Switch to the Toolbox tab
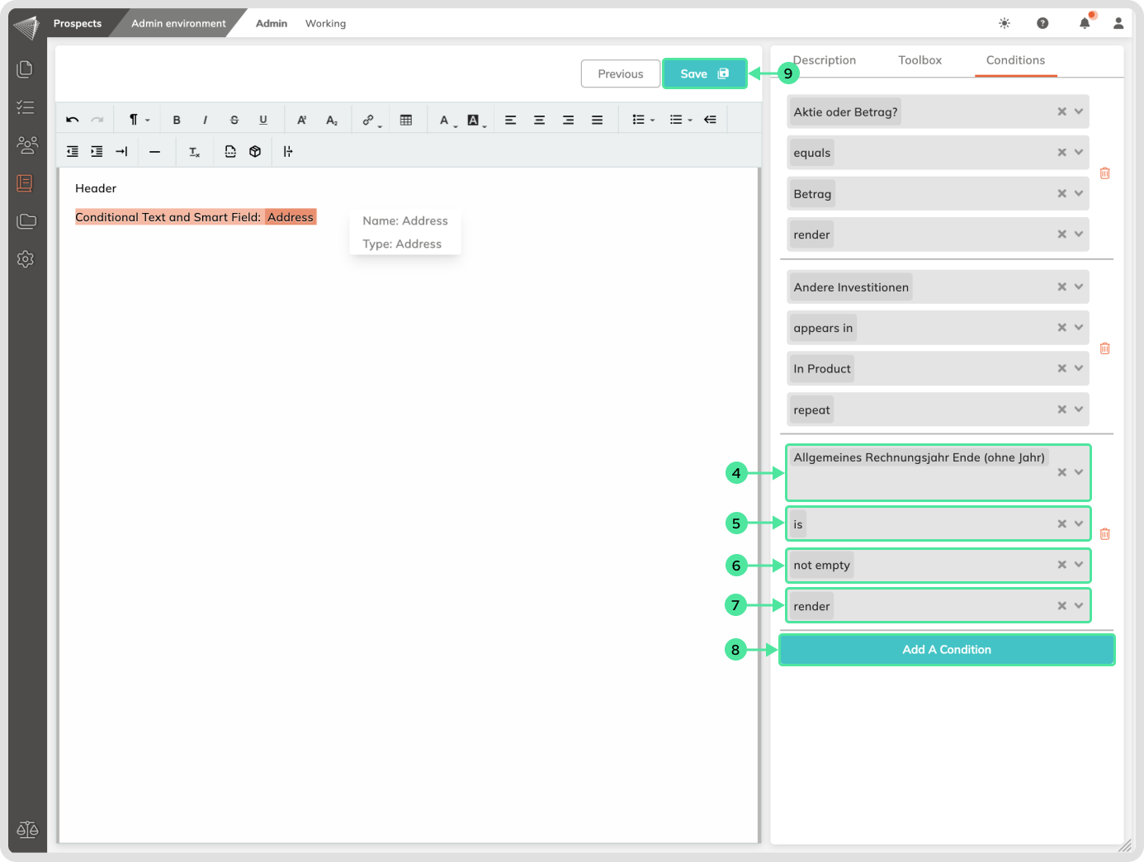Screen dimensions: 1144x862 tap(919, 60)
